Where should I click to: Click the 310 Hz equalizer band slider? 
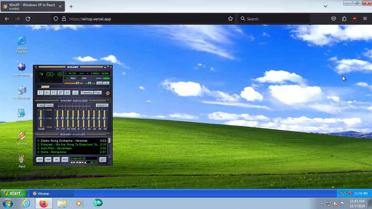coord(68,118)
